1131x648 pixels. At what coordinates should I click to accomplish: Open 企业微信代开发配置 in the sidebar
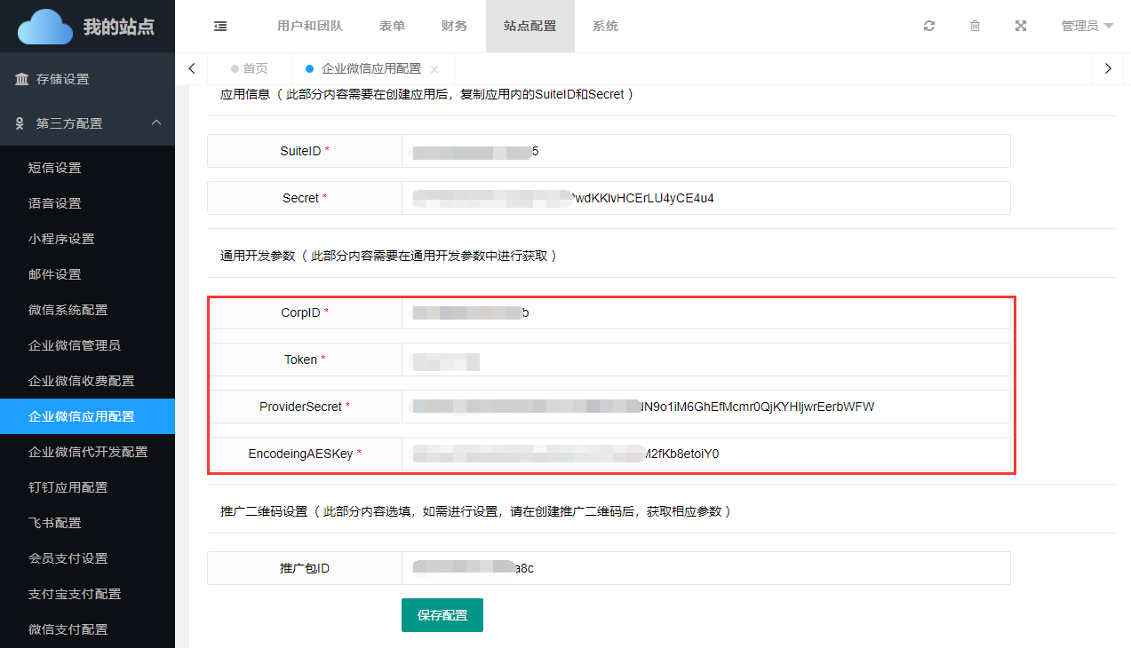[x=87, y=452]
